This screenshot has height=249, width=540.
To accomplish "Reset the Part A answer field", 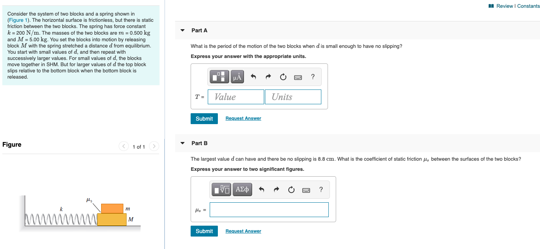I will 283,77.
